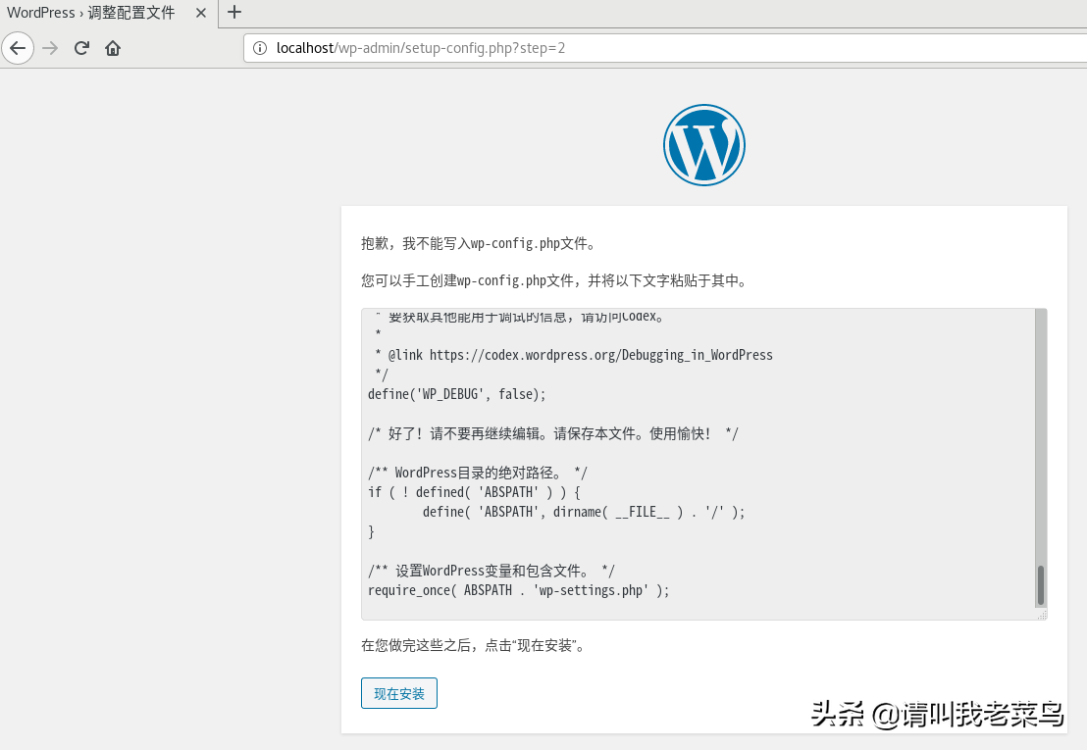Click the code textarea vertical scrollbar thumb
The image size is (1087, 750).
point(1041,585)
